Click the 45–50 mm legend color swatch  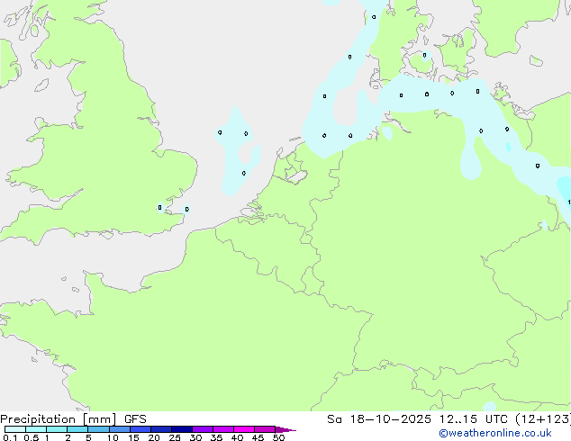265,429
